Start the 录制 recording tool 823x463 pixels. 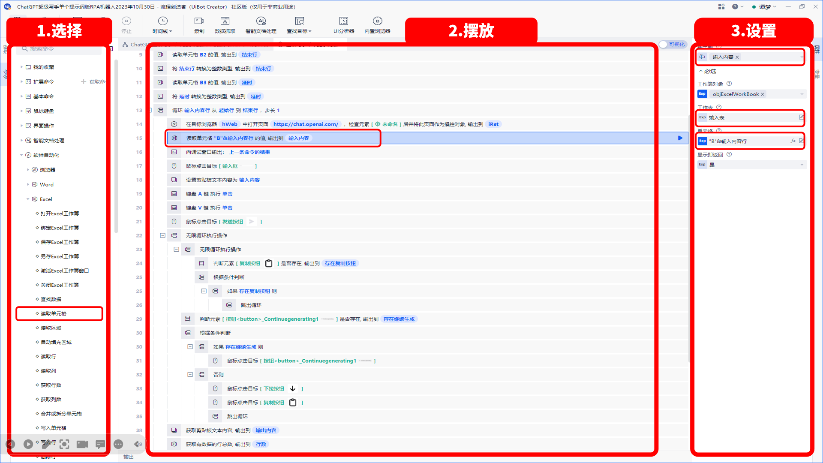199,25
